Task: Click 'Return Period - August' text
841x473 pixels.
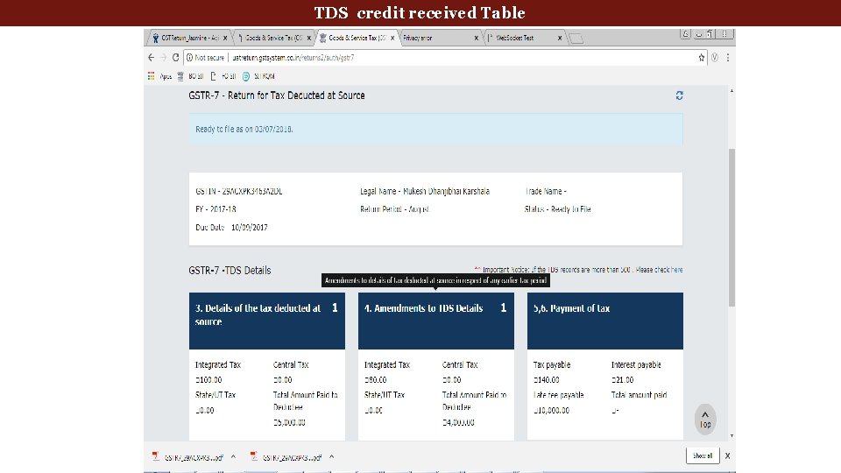Action: coord(394,209)
